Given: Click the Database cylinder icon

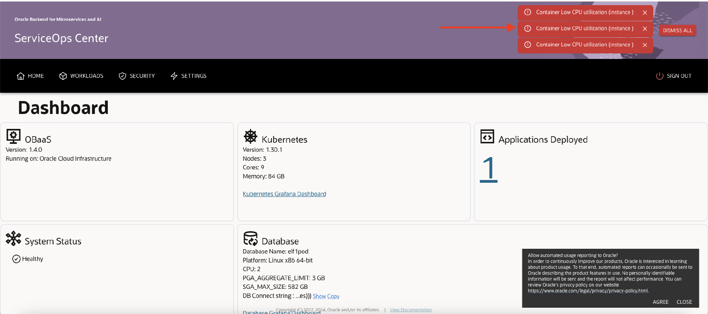Looking at the screenshot, I should pyautogui.click(x=250, y=238).
